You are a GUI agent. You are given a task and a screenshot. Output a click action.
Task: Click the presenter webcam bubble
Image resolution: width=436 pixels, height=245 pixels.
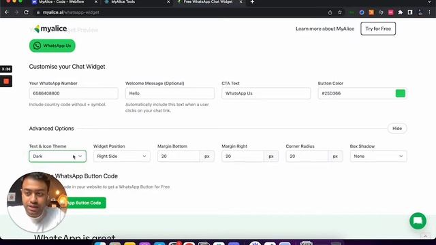point(37,202)
